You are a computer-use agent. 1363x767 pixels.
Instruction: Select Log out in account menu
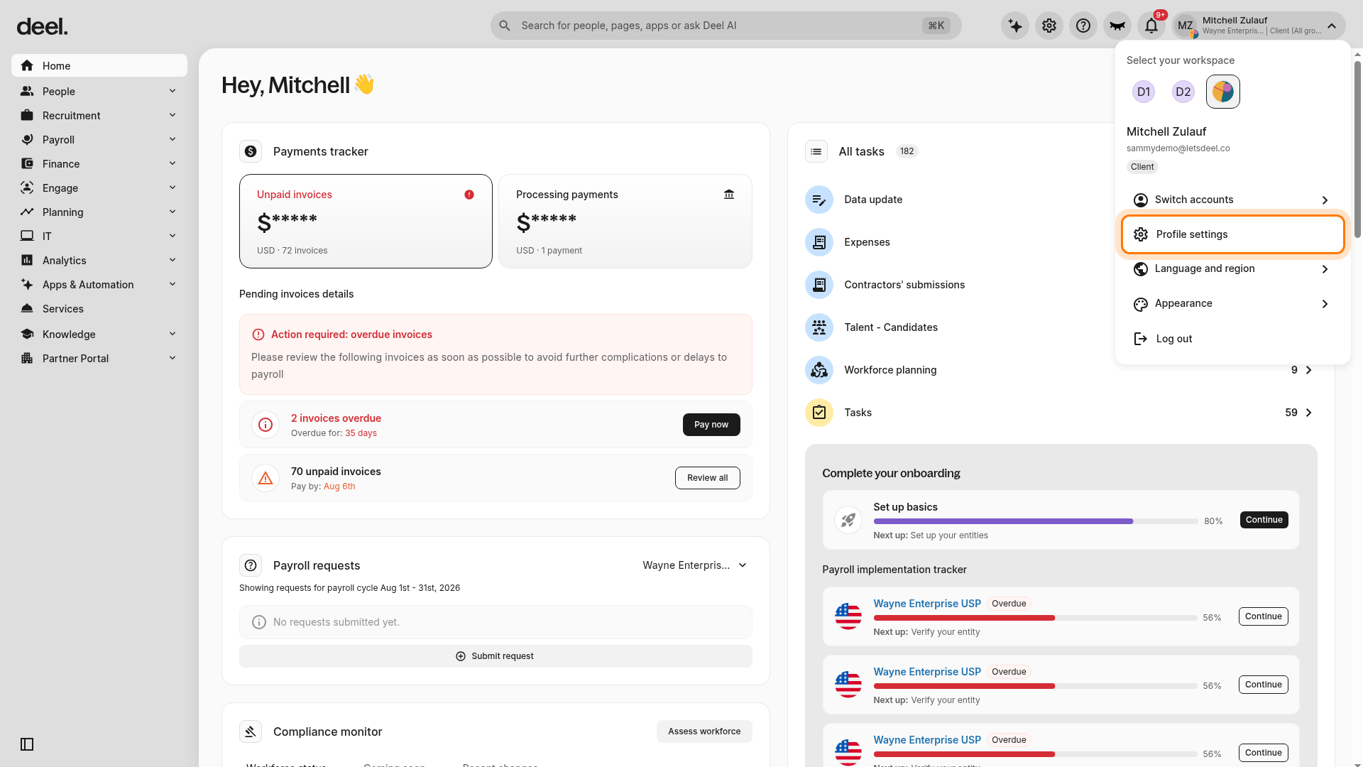1233,339
